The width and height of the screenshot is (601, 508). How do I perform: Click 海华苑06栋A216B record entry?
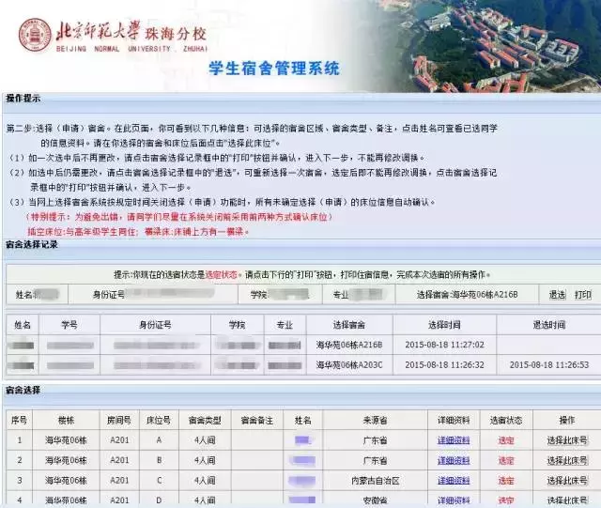coord(349,345)
